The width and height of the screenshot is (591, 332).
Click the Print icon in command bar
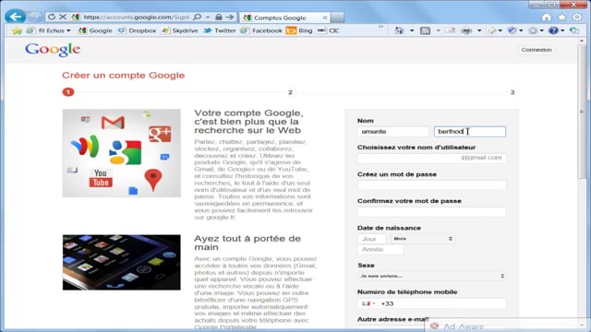point(466,30)
